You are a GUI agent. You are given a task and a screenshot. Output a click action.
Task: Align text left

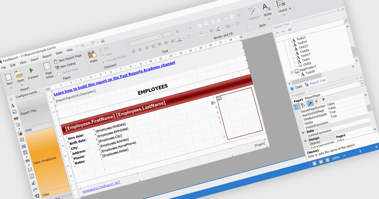133,51
